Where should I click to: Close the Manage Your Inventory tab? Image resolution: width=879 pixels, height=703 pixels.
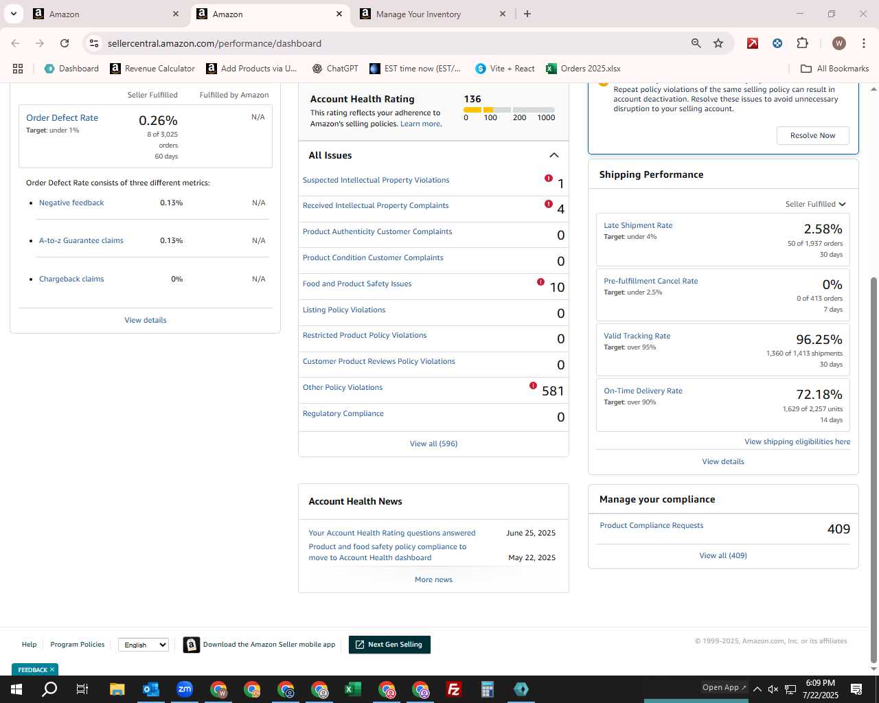coord(503,14)
